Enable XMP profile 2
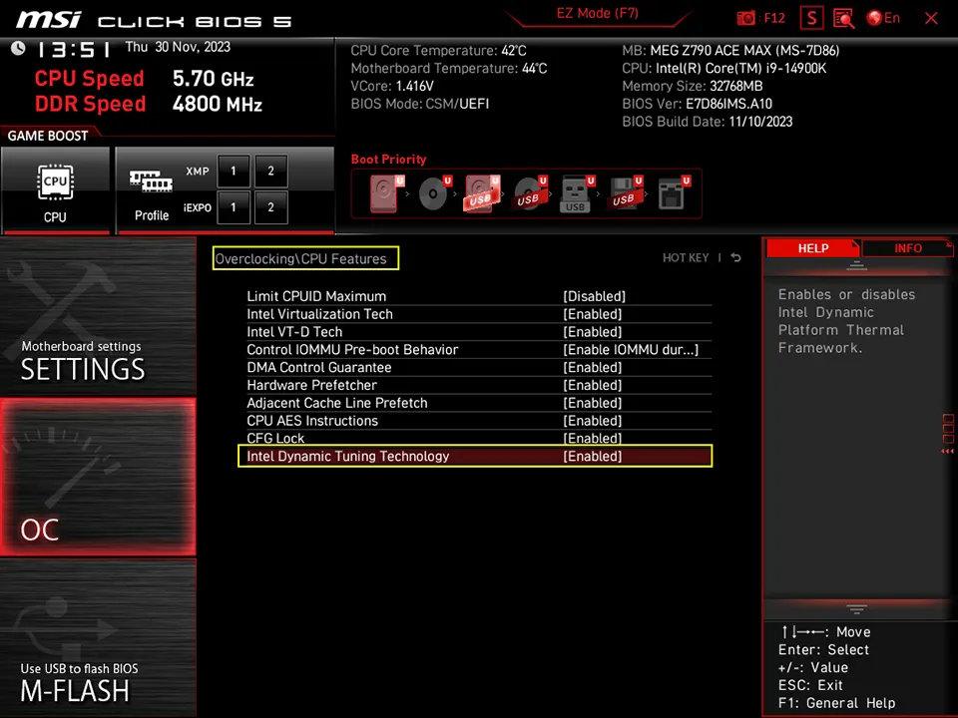This screenshot has height=718, width=958. click(270, 171)
